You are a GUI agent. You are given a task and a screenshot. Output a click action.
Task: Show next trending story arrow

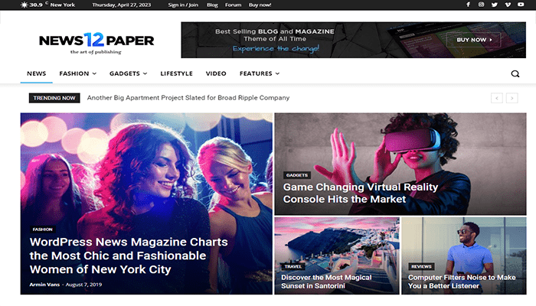(511, 98)
